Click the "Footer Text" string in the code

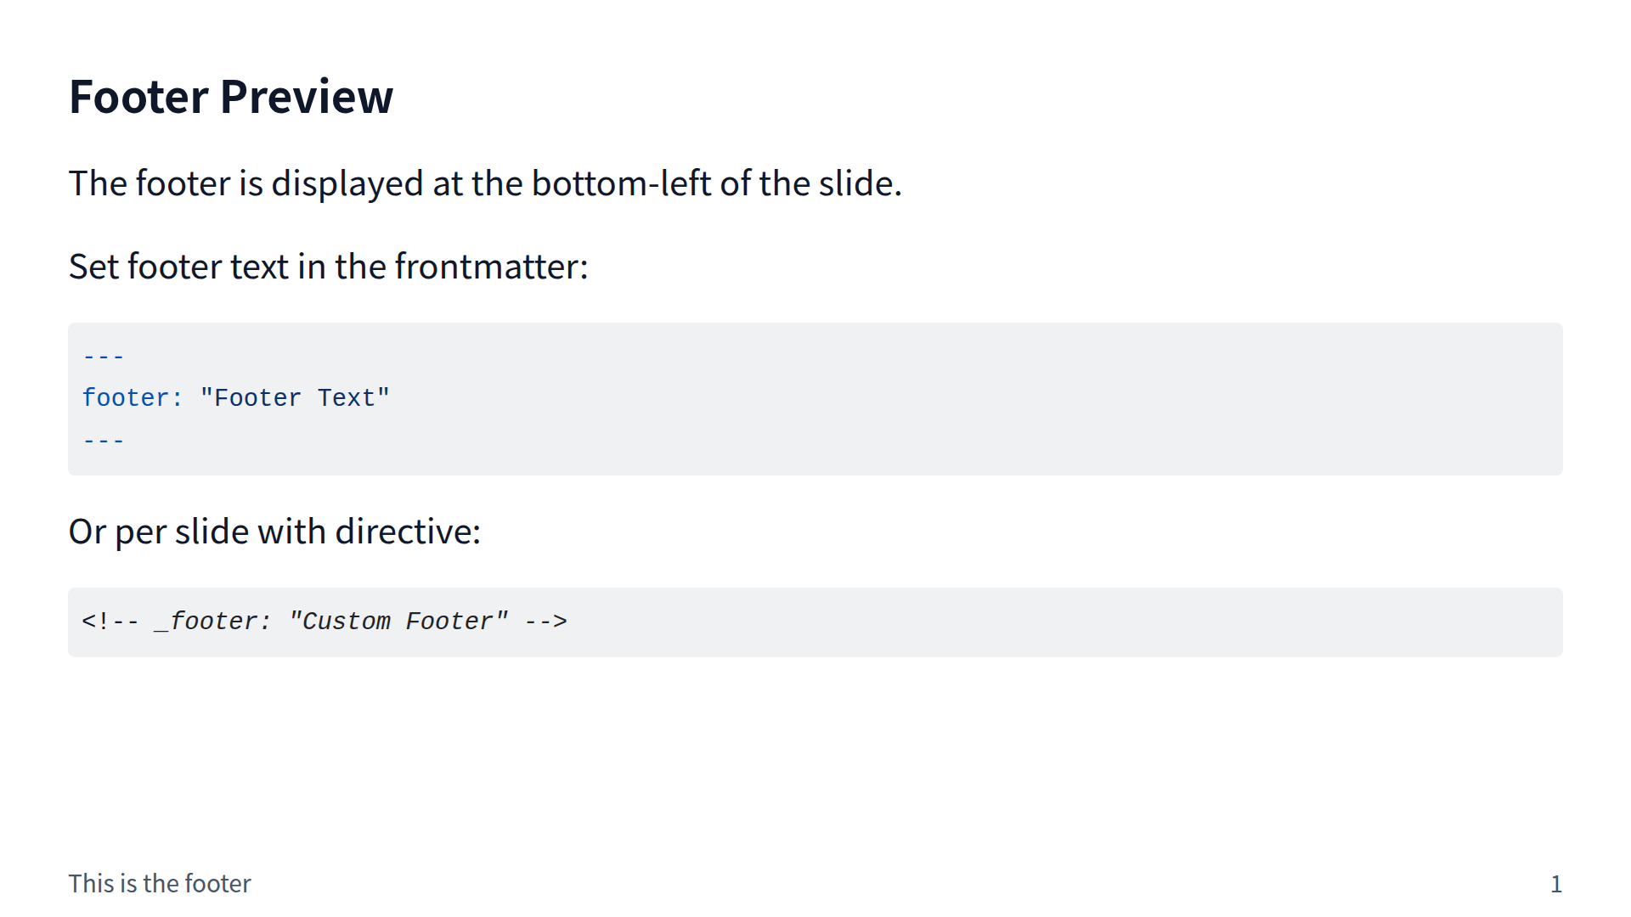coord(294,398)
